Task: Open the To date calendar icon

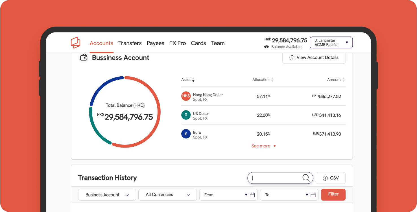Action: pyautogui.click(x=313, y=195)
